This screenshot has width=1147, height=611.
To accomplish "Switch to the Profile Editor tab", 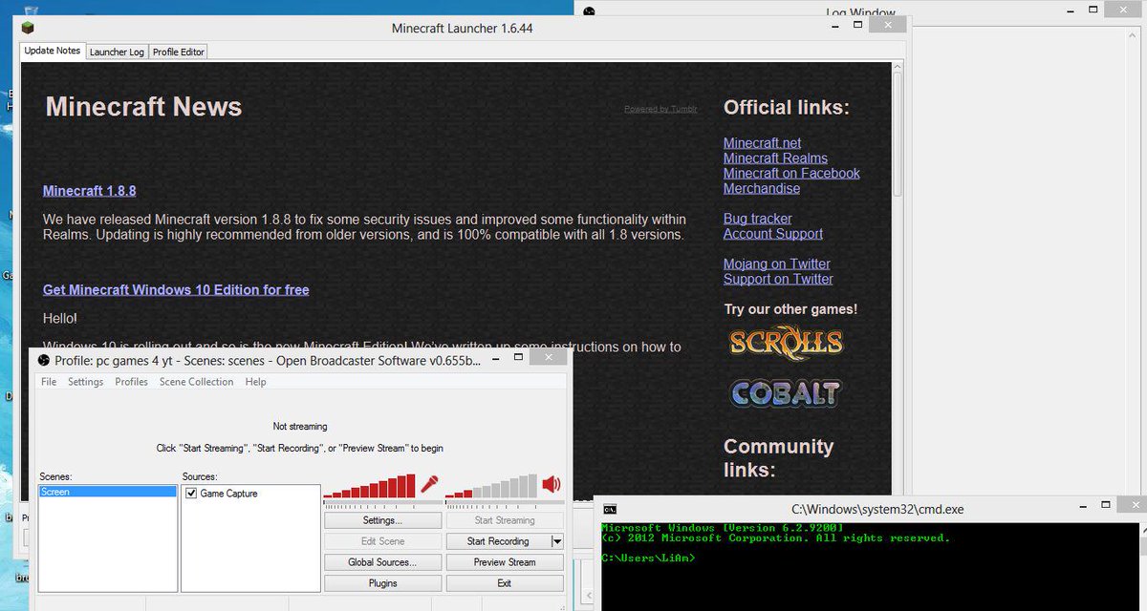I will pyautogui.click(x=179, y=52).
